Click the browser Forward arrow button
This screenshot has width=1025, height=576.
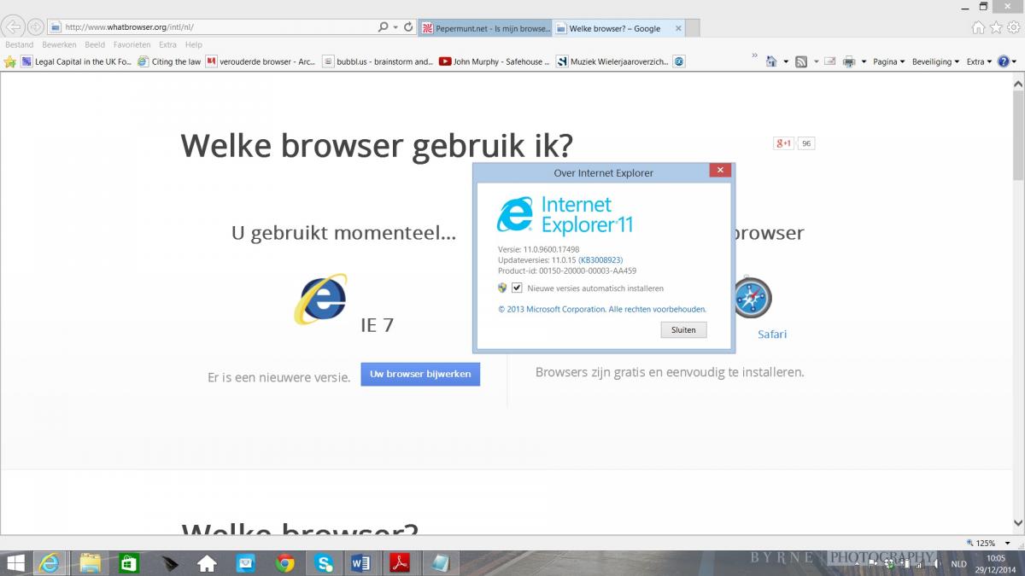coord(36,26)
